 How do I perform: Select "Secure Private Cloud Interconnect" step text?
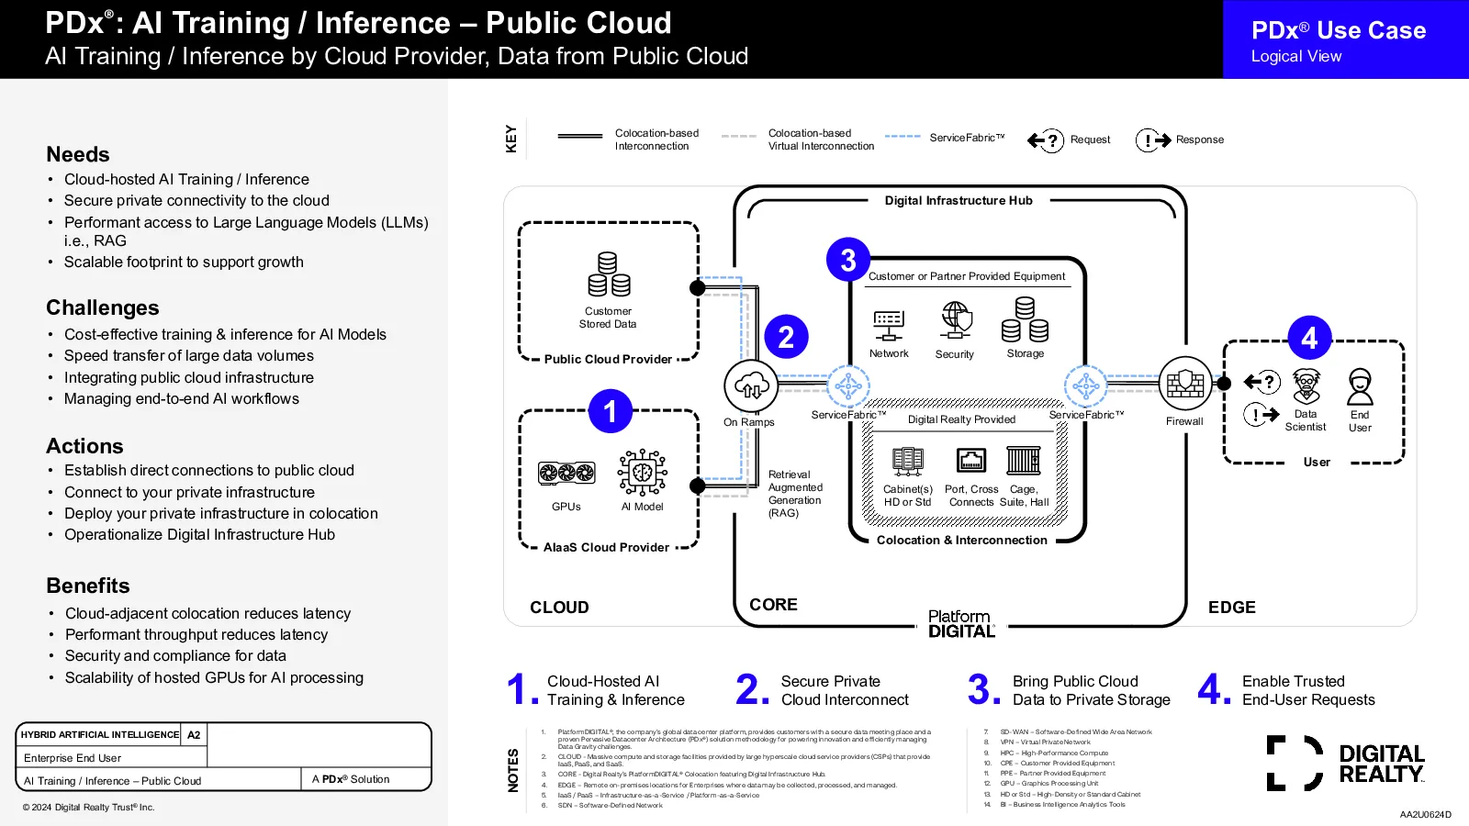point(845,690)
